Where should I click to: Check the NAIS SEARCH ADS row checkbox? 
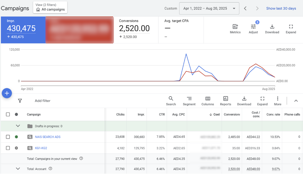coord(8,137)
